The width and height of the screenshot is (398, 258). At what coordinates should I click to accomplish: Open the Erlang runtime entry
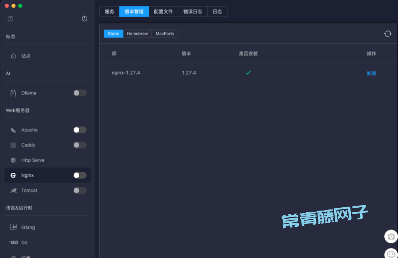coord(28,227)
